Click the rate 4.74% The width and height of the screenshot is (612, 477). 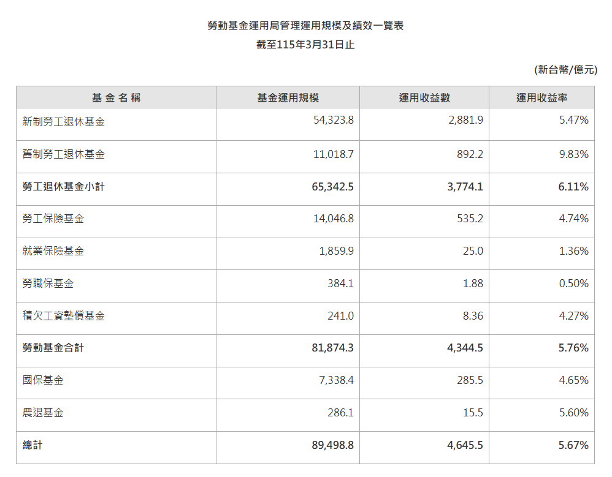(574, 219)
